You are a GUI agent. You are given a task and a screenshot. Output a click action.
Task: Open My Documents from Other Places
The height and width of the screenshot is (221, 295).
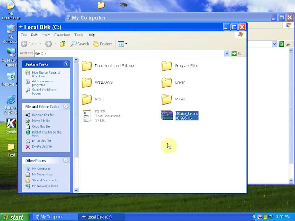(42, 174)
